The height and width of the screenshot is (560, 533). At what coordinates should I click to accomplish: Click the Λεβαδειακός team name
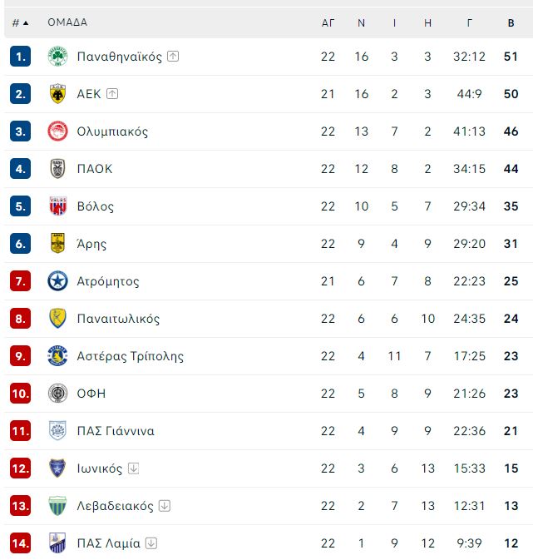pos(115,506)
